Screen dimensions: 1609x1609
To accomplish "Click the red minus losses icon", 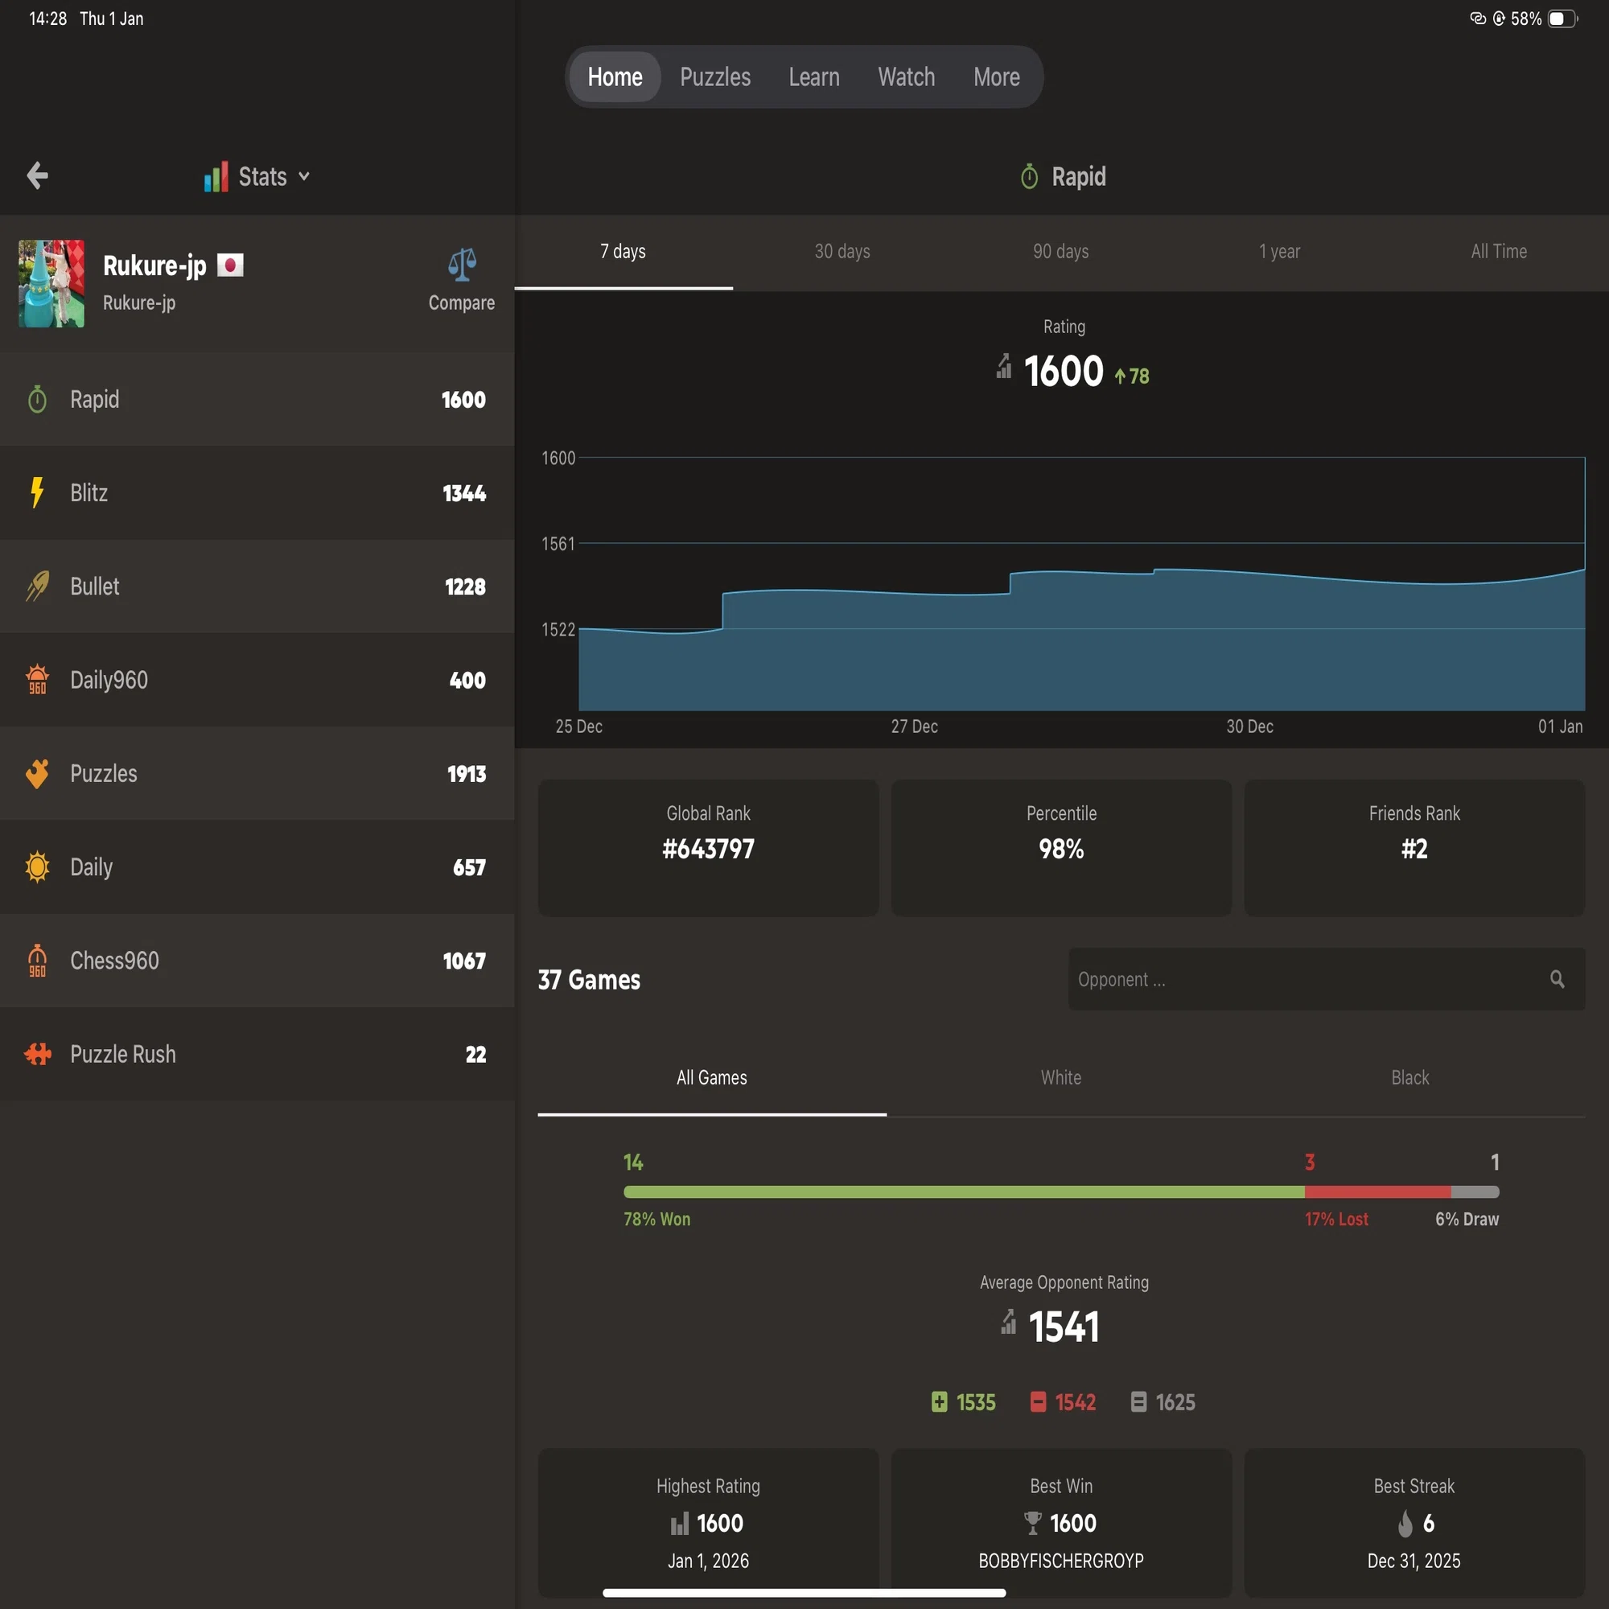I will coord(1038,1401).
